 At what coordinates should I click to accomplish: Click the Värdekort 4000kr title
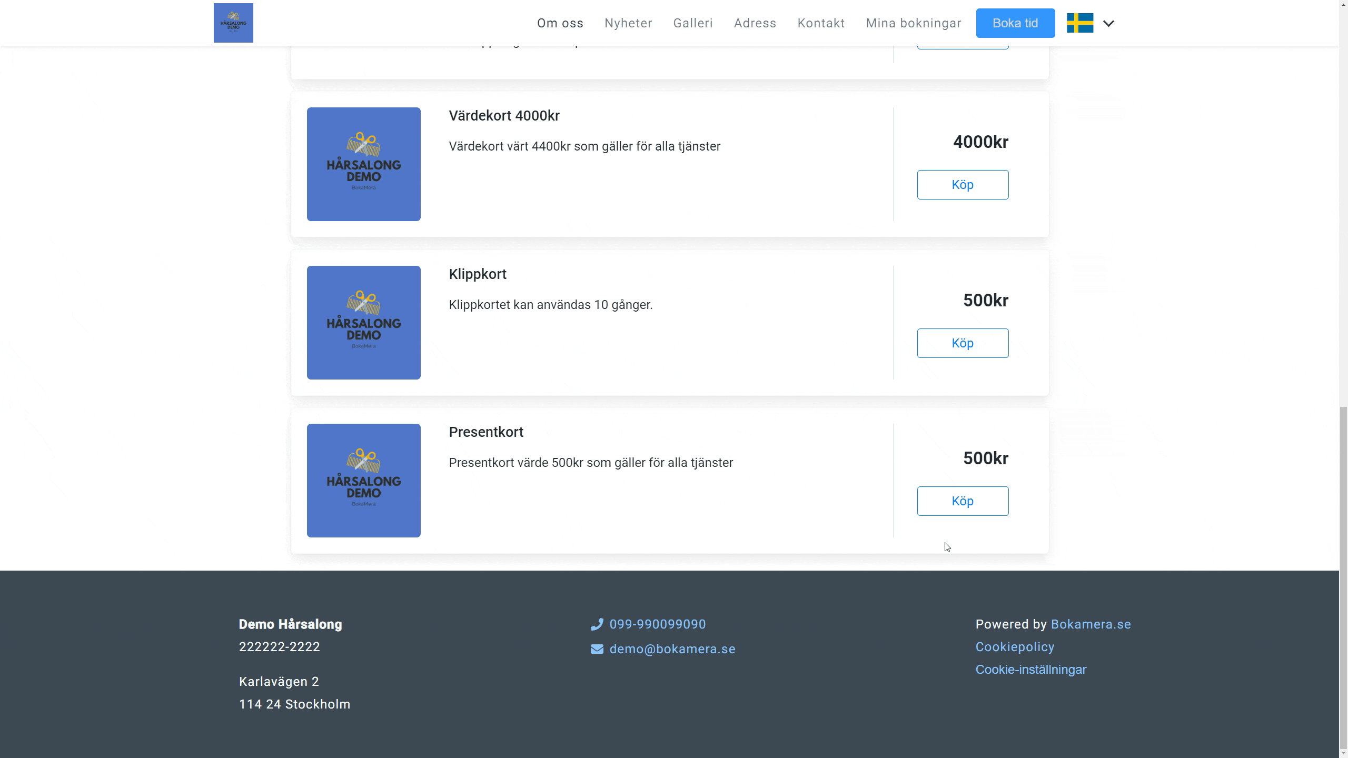[x=504, y=116]
